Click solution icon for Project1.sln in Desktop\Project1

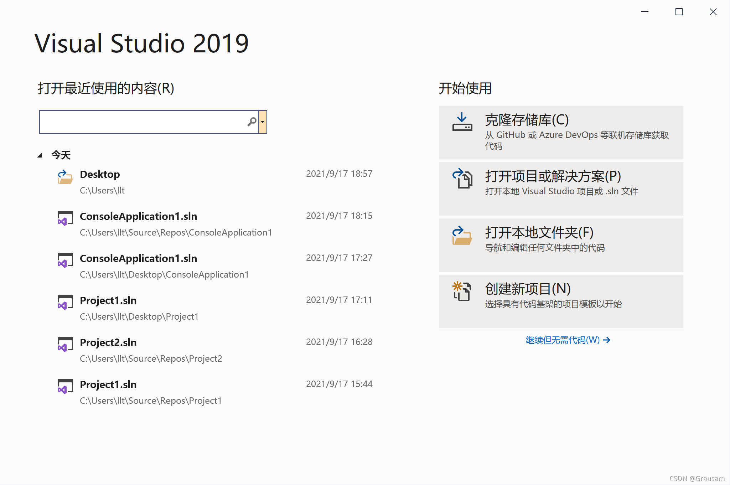click(65, 303)
